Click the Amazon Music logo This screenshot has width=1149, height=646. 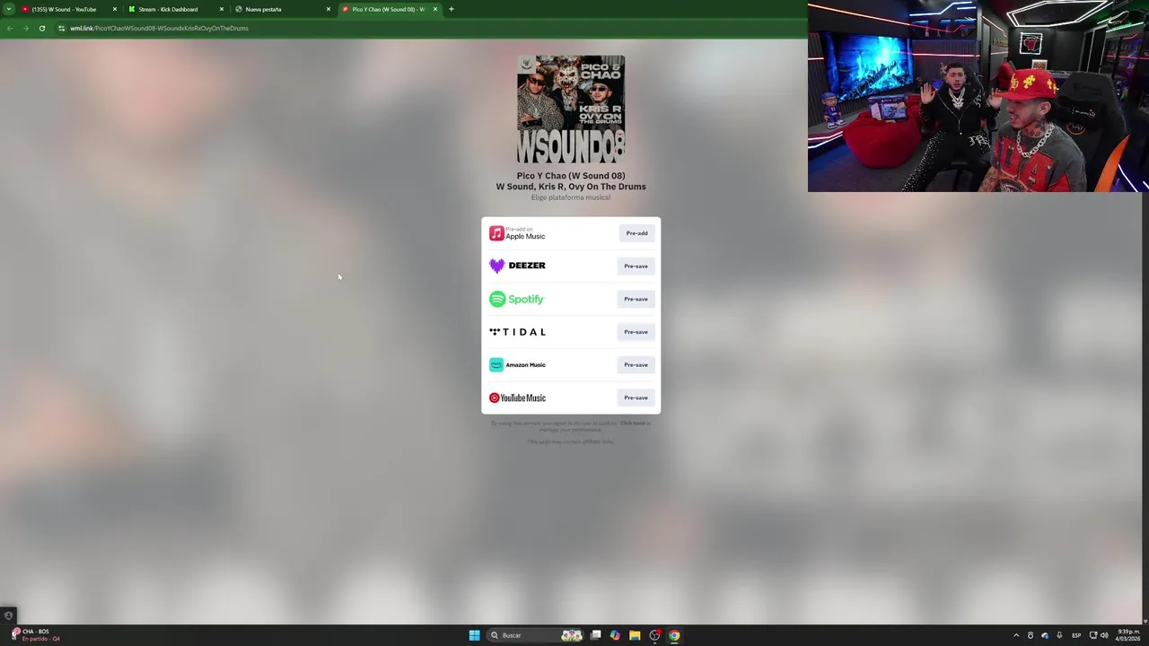coord(517,365)
